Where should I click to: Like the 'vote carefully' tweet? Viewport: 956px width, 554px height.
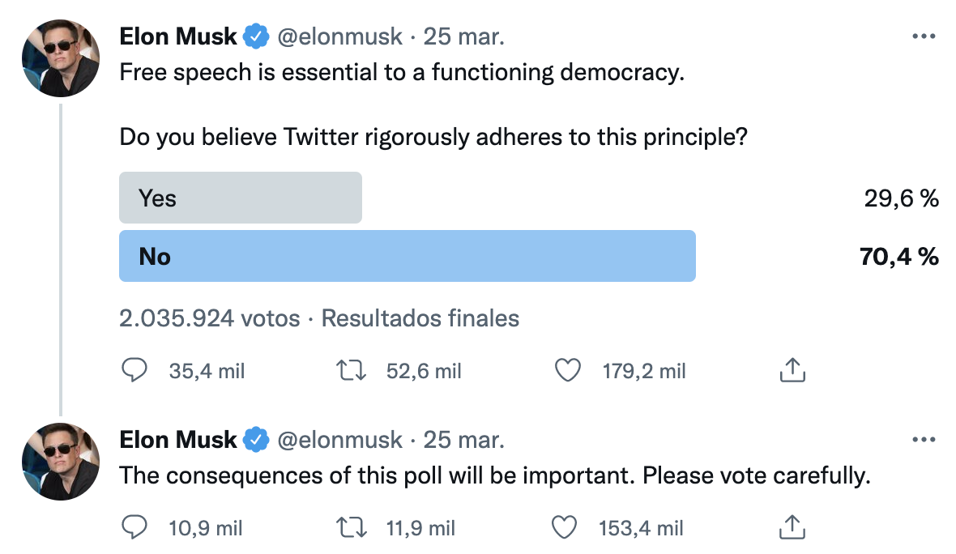563,528
